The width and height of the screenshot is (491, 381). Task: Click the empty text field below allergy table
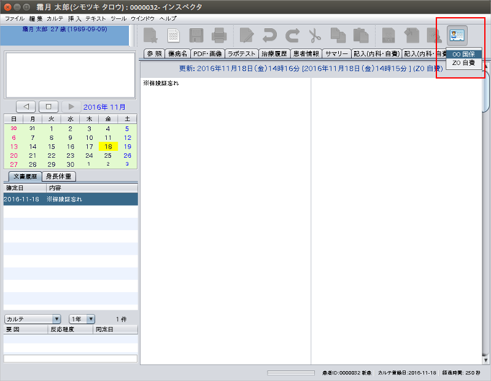71,358
